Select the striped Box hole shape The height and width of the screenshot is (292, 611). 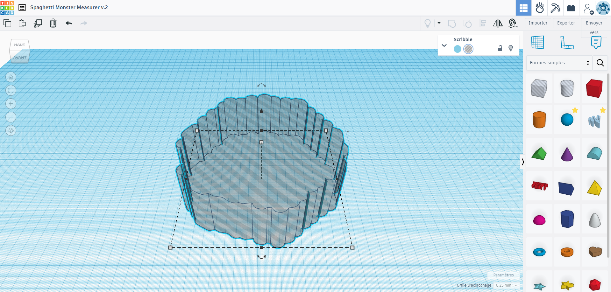(539, 88)
